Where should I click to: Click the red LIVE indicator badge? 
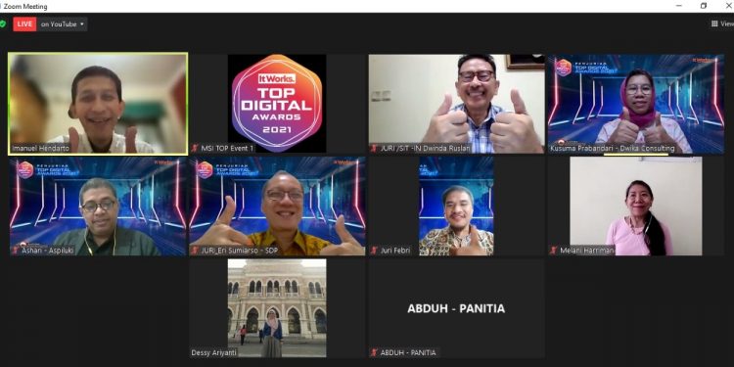[24, 23]
